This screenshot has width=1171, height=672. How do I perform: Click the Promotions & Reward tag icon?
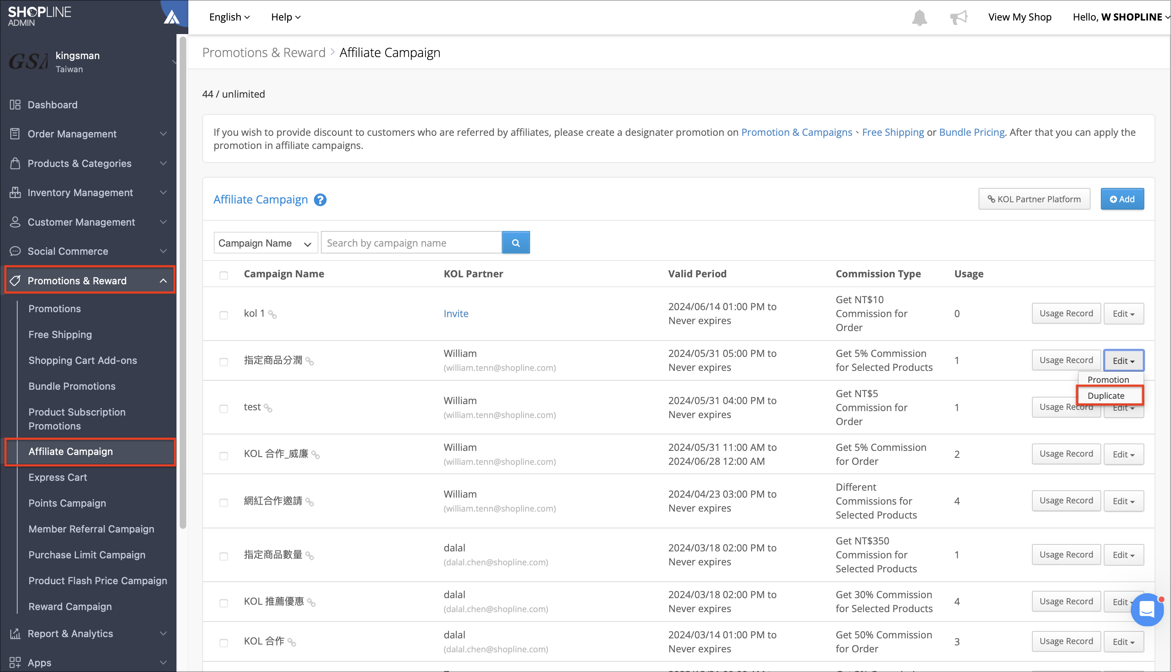tap(15, 281)
